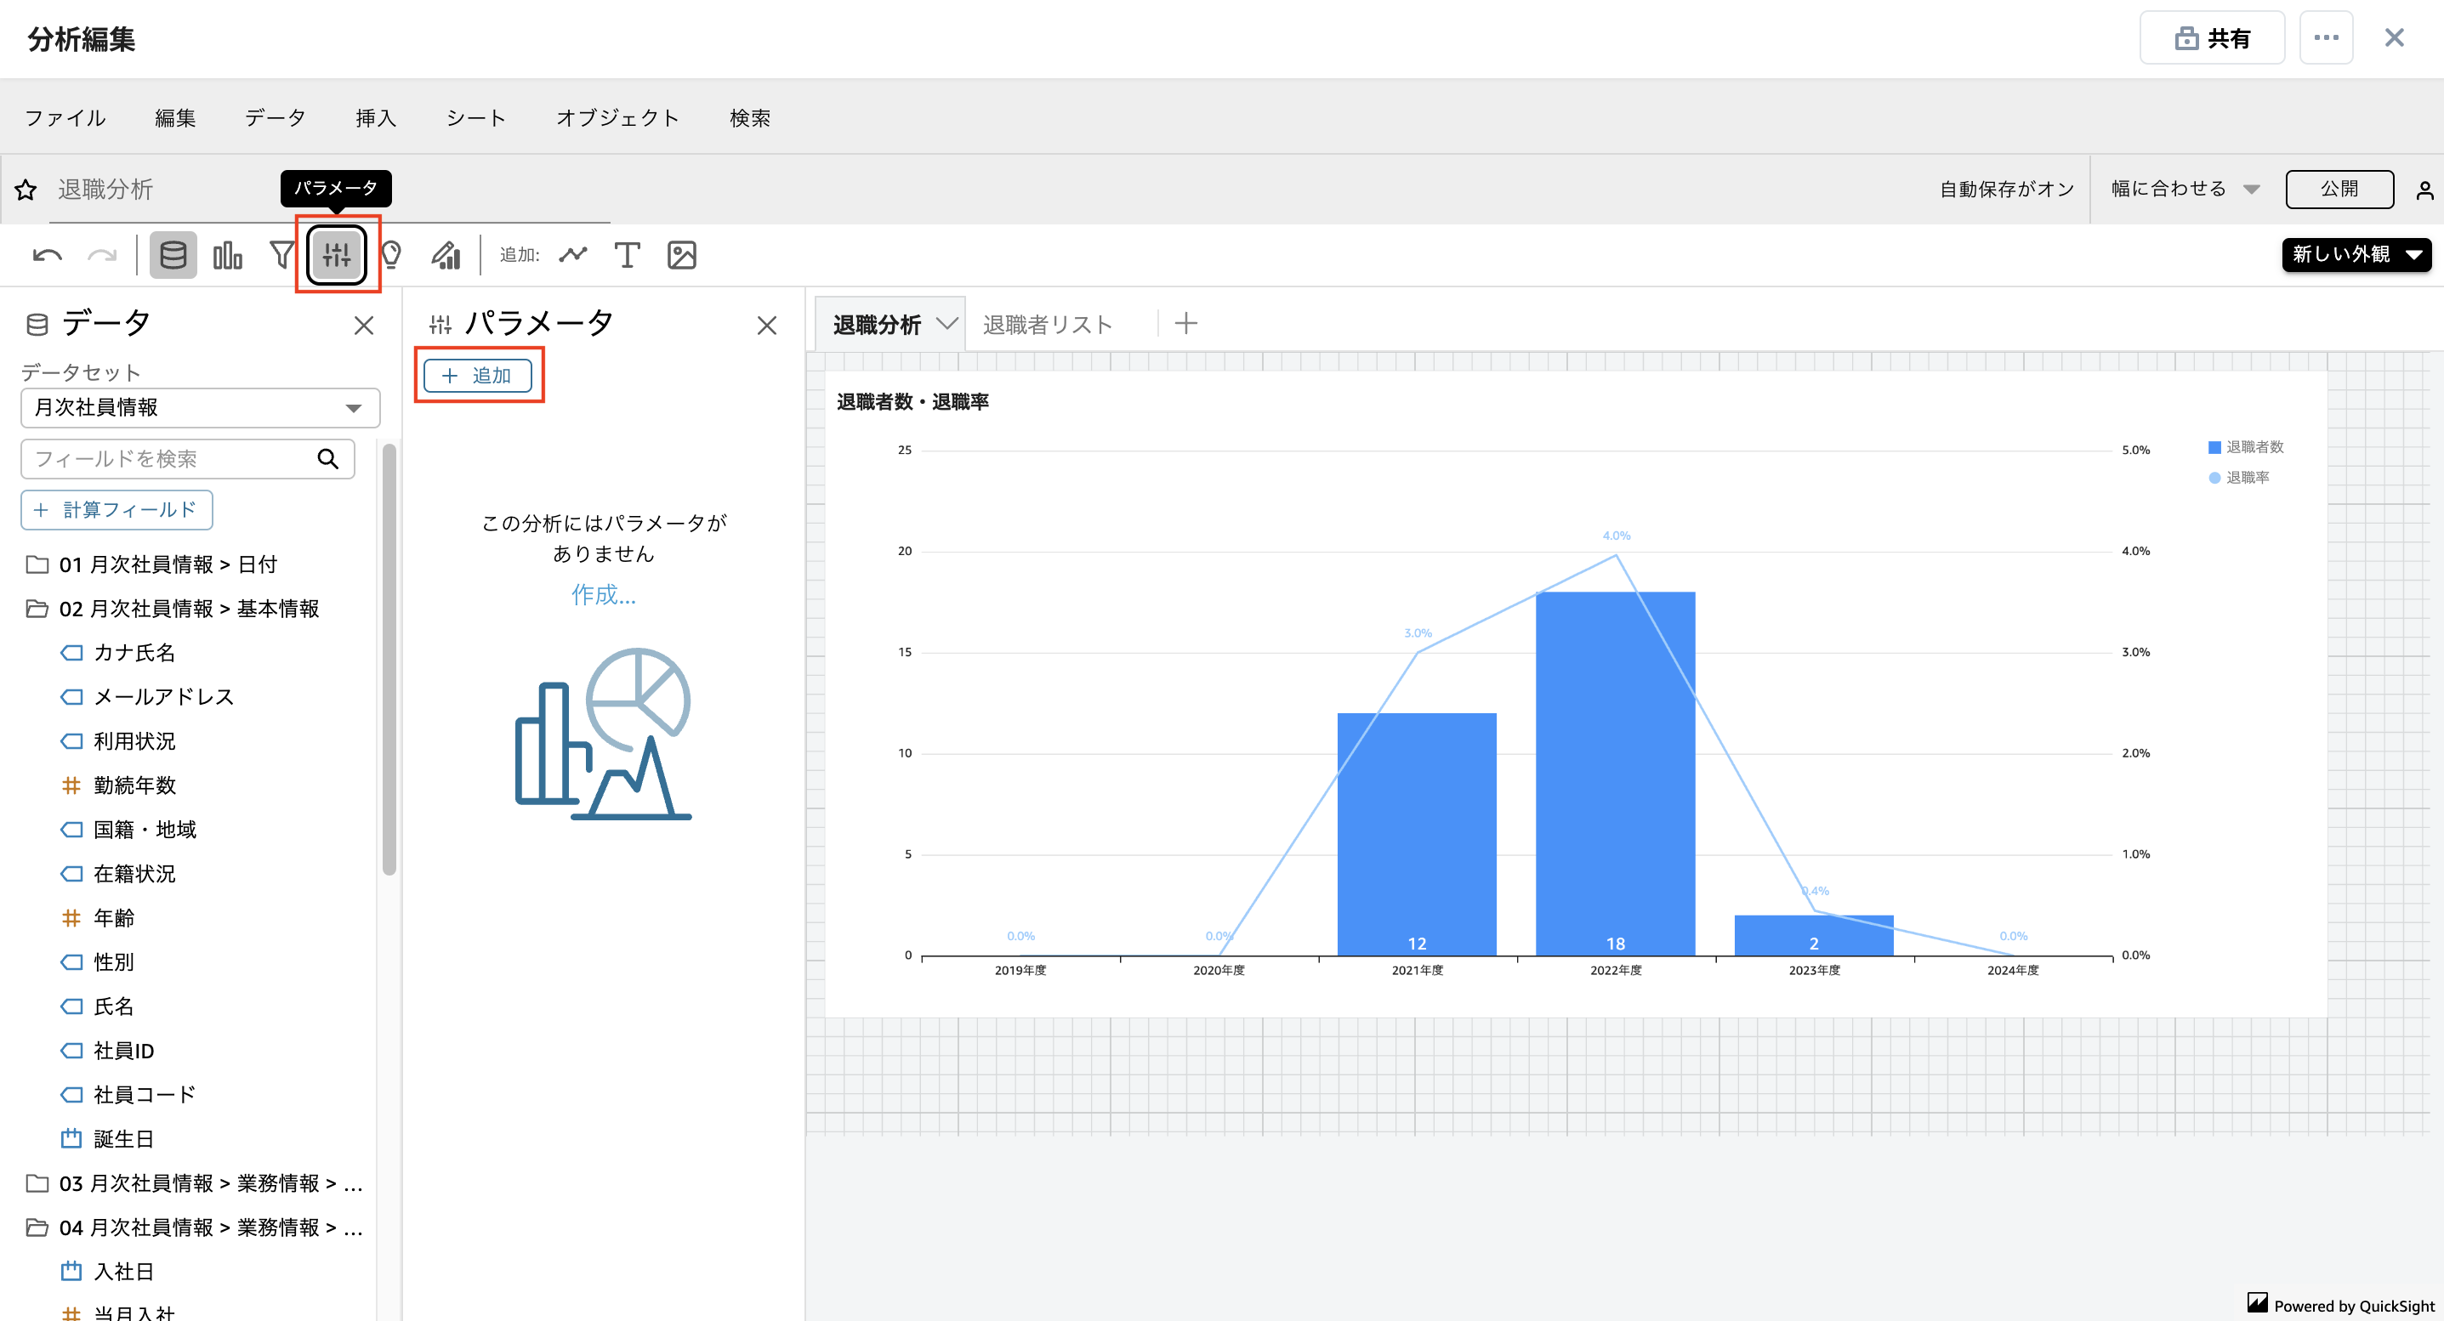Screen dimensions: 2444x1321
Task: Open the Visualize bar chart icon
Action: tap(228, 255)
